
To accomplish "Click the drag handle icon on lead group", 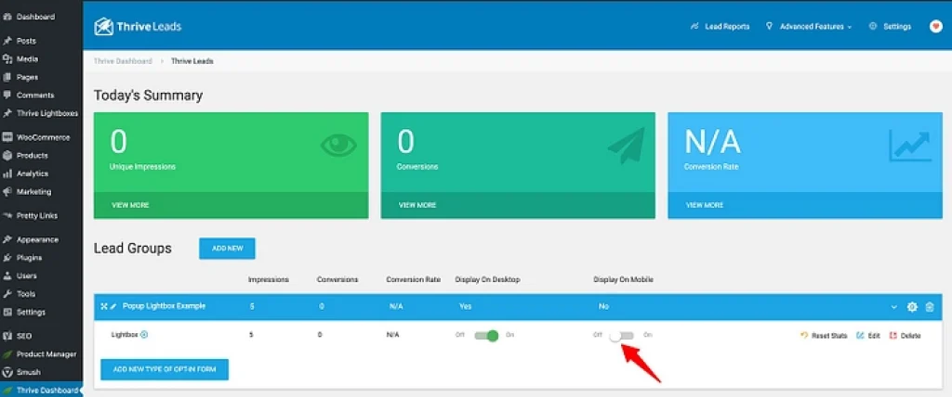I will tap(103, 306).
